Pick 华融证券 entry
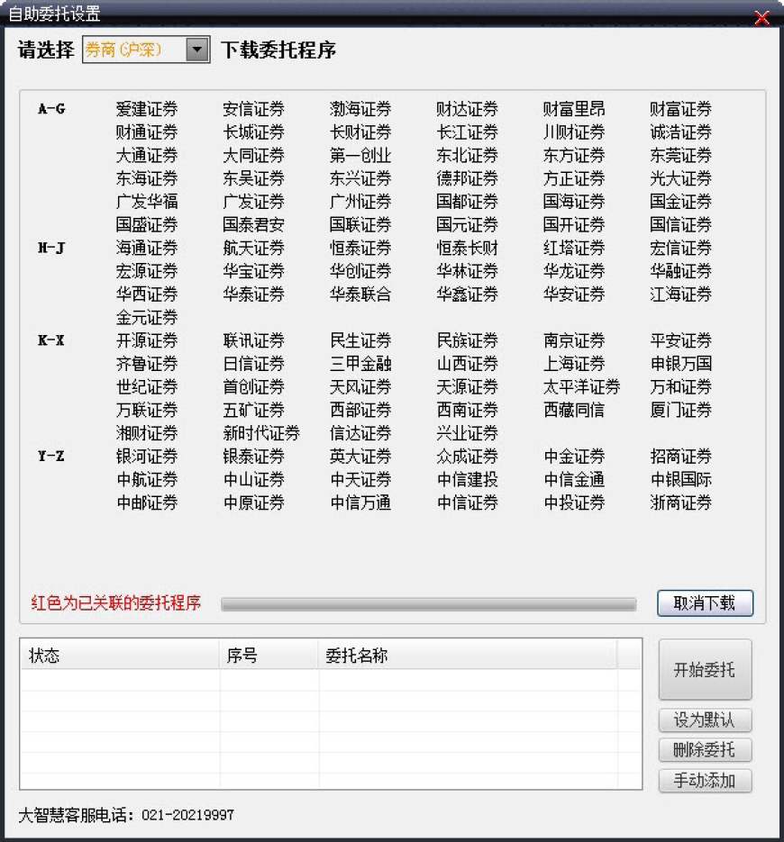Viewport: 784px width, 842px height. click(x=680, y=271)
